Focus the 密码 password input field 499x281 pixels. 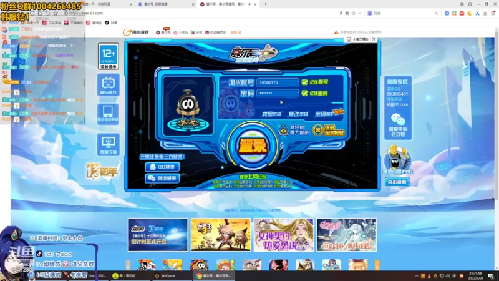pos(277,93)
